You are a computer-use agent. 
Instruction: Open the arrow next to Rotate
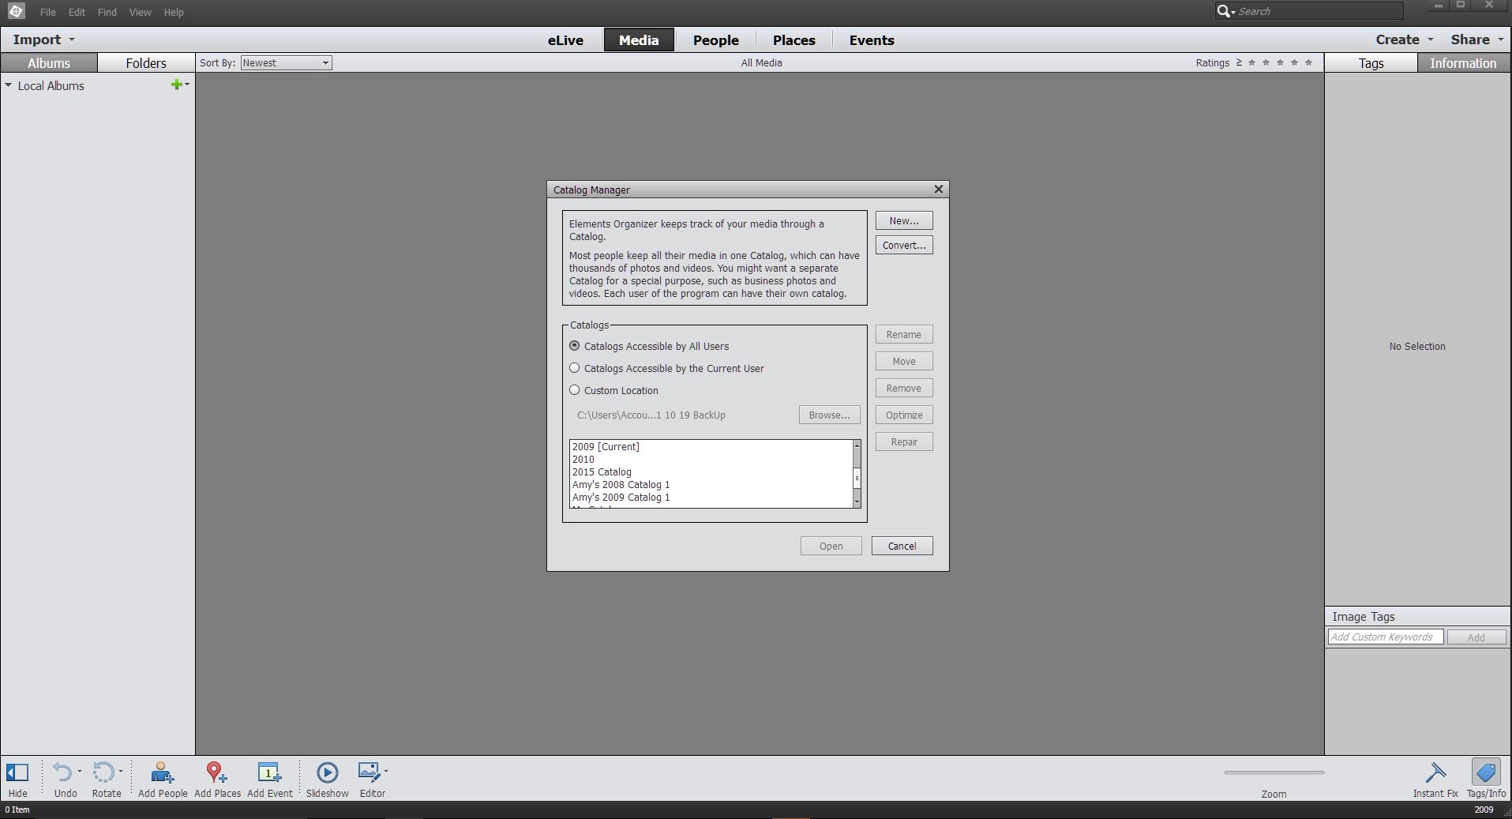pos(120,772)
